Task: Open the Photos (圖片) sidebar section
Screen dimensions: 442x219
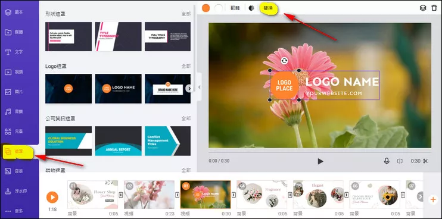Action: [x=14, y=92]
